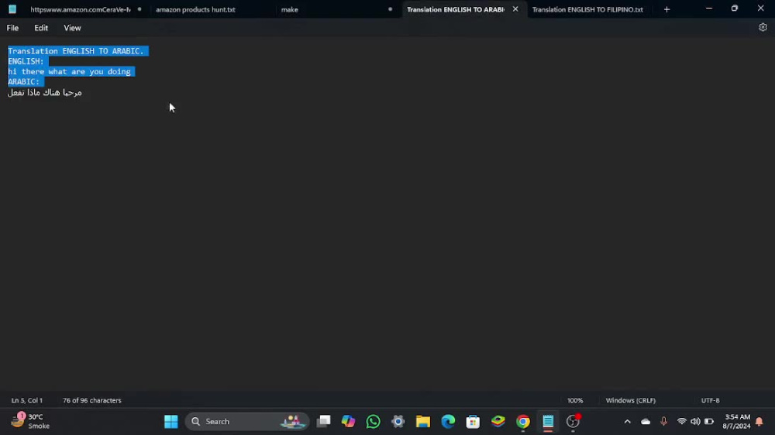The width and height of the screenshot is (775, 435).
Task: Open Task View icon in taskbar
Action: [x=324, y=421]
